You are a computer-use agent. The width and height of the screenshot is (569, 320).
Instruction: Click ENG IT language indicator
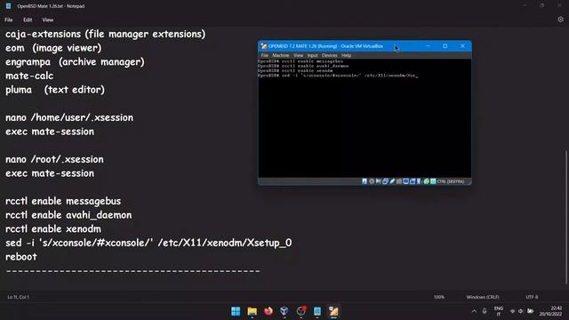499,311
